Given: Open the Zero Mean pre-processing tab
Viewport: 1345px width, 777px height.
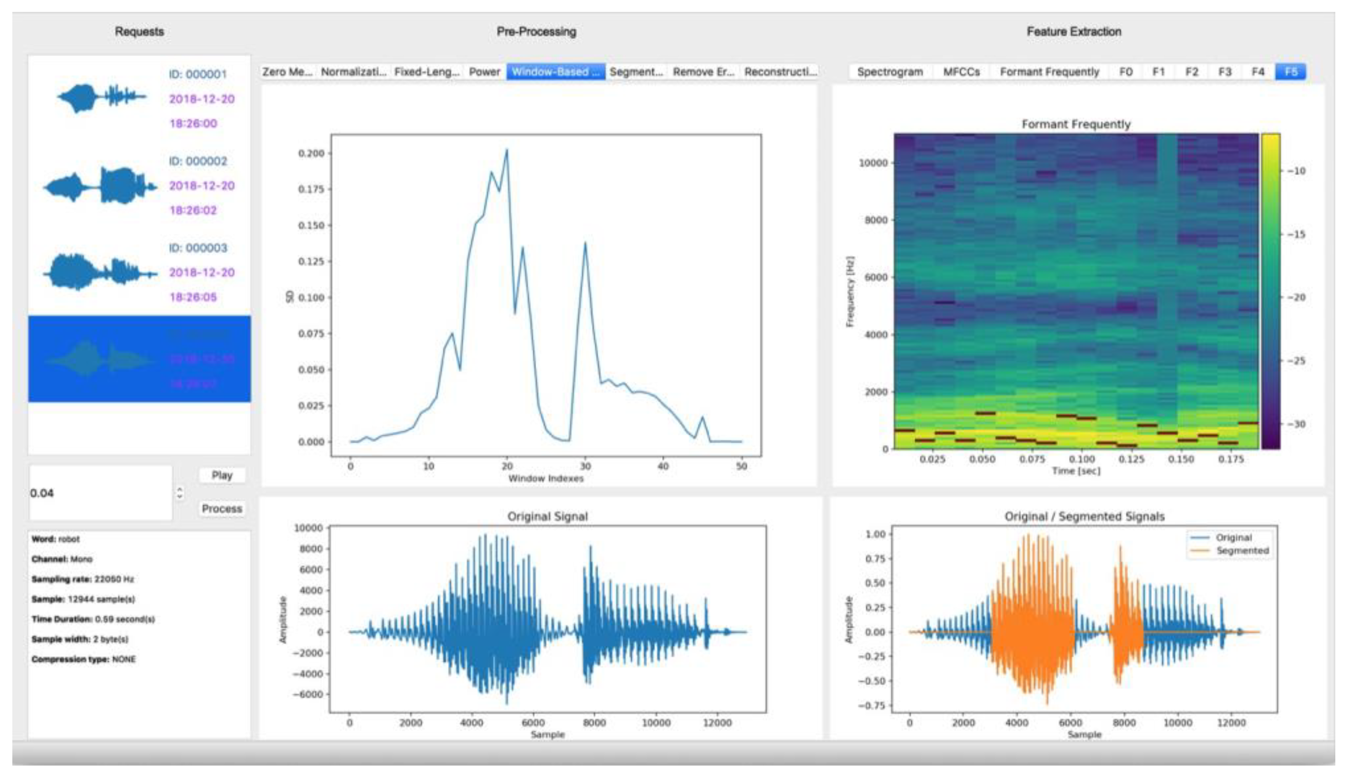Looking at the screenshot, I should coord(287,71).
